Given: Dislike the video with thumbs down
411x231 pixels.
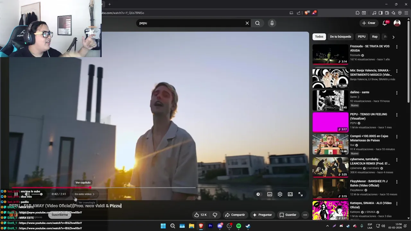Looking at the screenshot, I should 215,215.
